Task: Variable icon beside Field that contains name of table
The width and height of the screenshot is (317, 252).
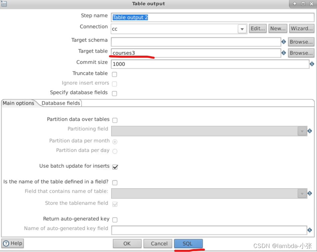Action: (x=310, y=193)
